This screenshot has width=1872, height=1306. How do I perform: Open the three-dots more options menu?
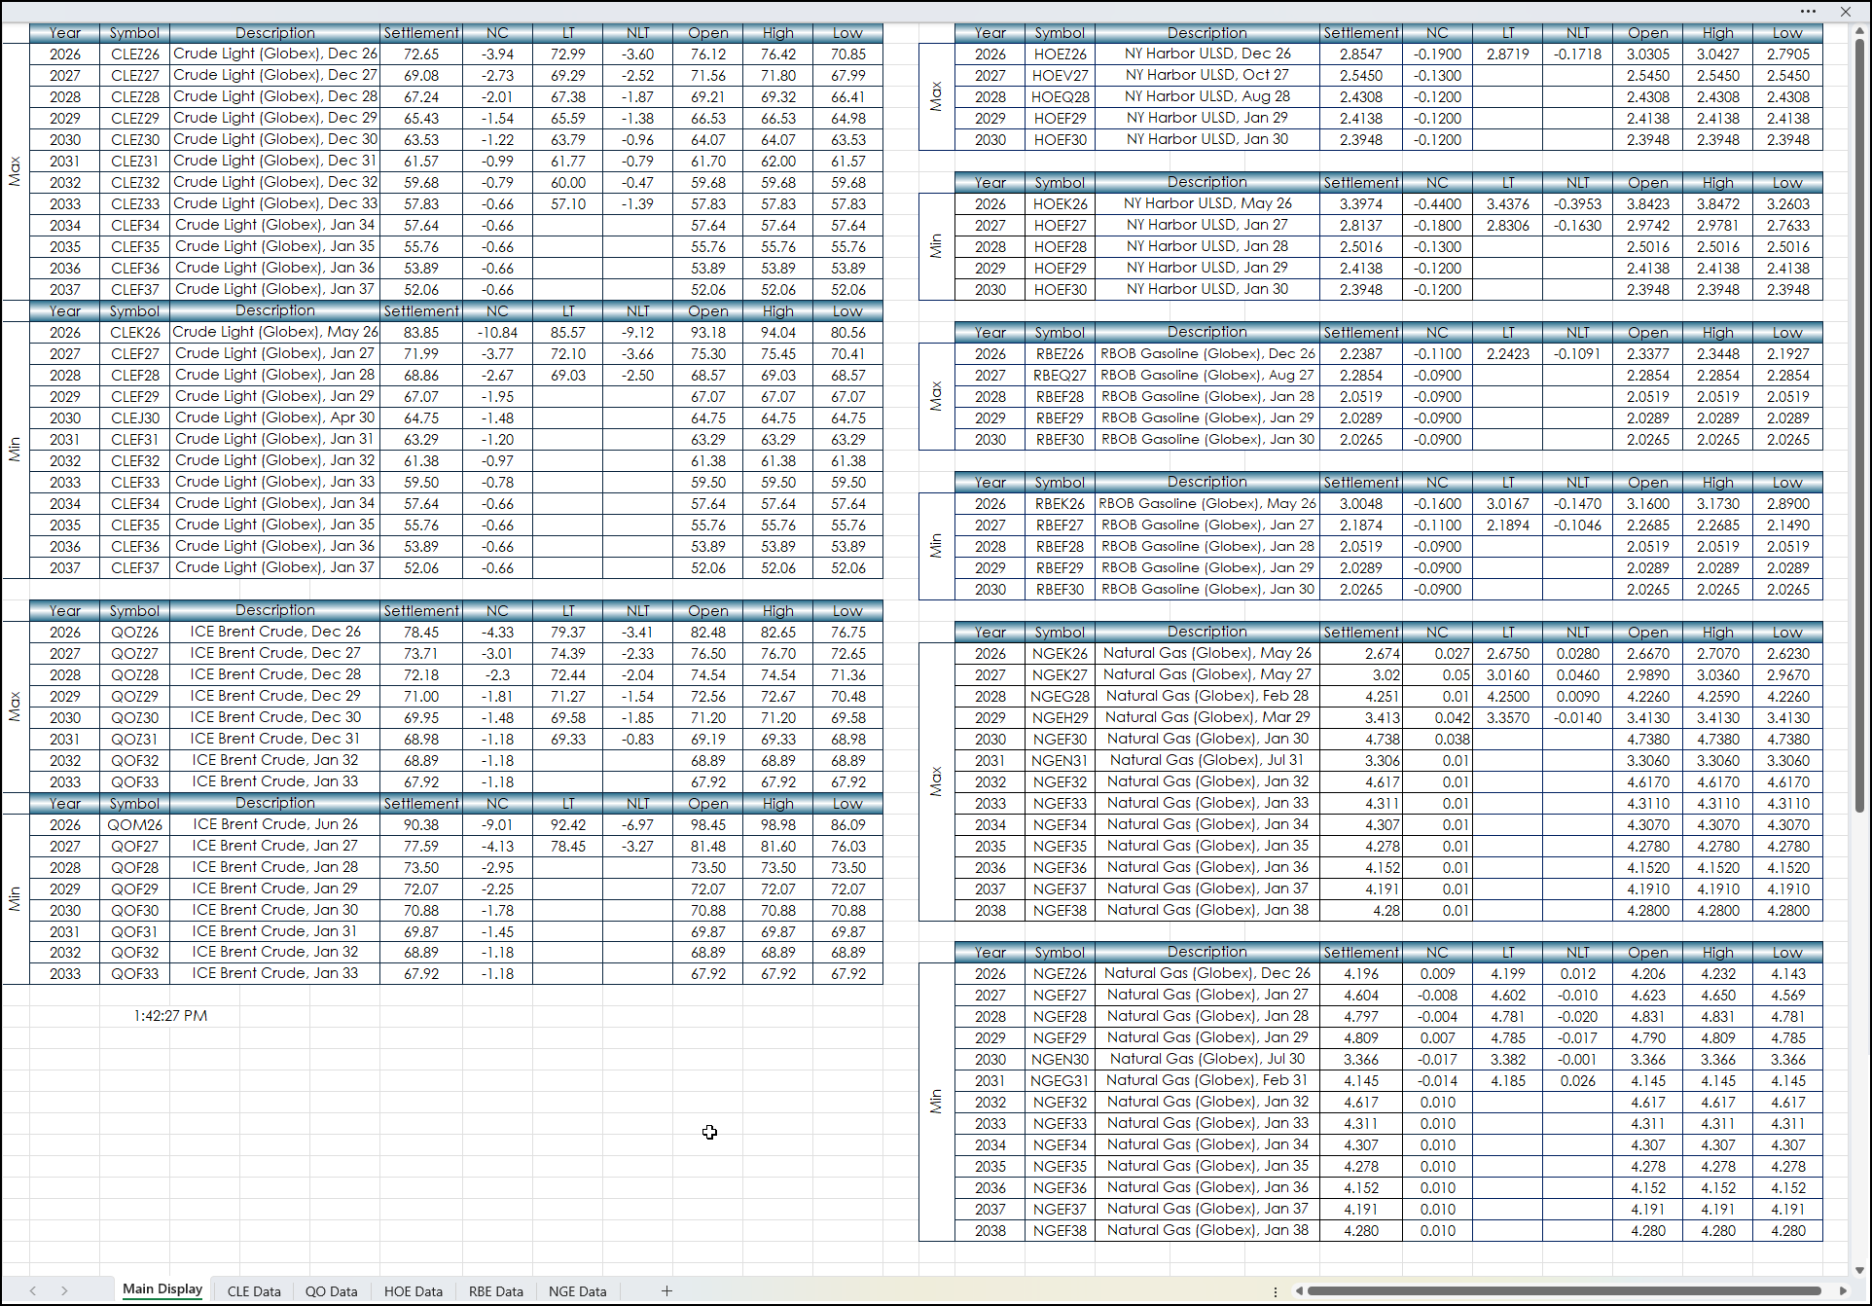pyautogui.click(x=1808, y=12)
